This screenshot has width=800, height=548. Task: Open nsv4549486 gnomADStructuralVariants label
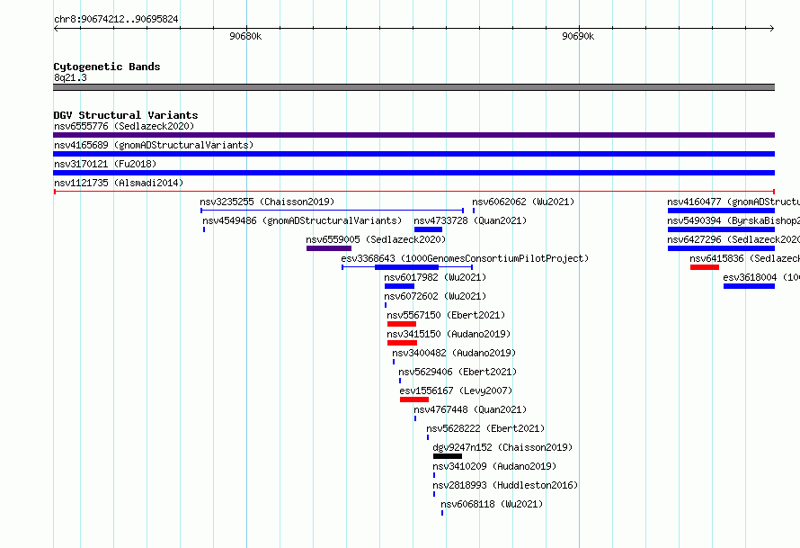302,220
